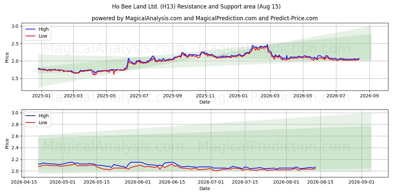
Task: Click the 'Date' x-axis label under top chart
Action: pos(205,102)
